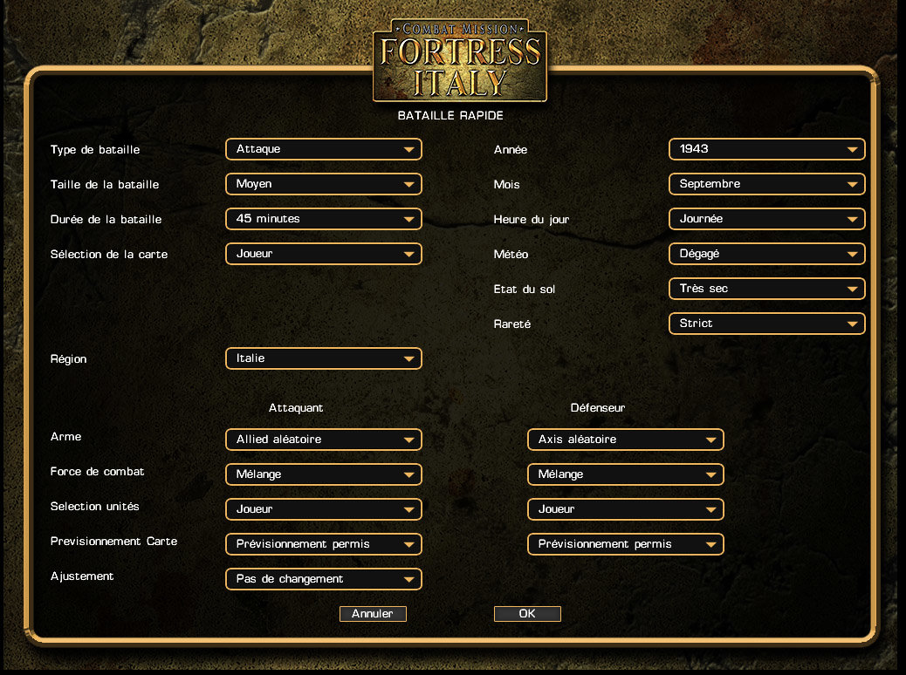
Task: Confirm settings with the OK button
Action: coord(527,614)
